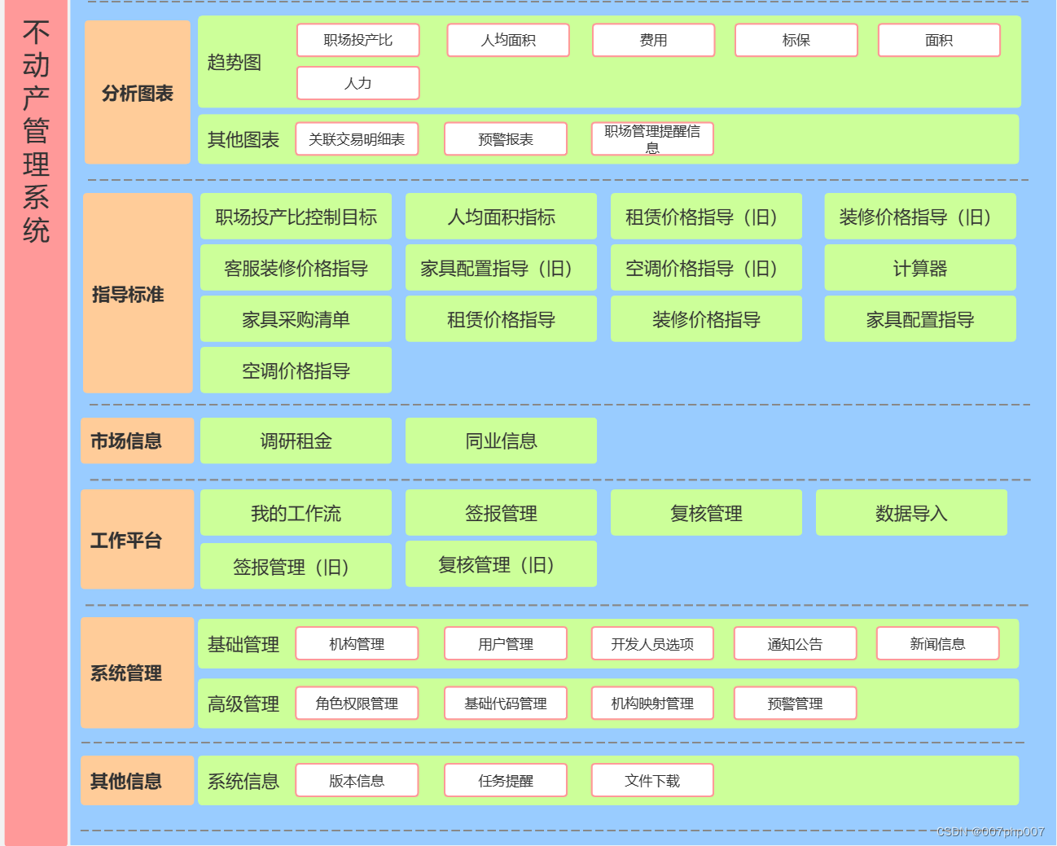Viewport: 1057px width, 846px height.
Task: Open the 工作平台 category block
Action: pyautogui.click(x=138, y=539)
